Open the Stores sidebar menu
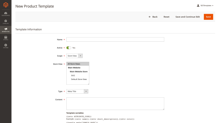The height and width of the screenshot is (123, 219). coord(6,38)
